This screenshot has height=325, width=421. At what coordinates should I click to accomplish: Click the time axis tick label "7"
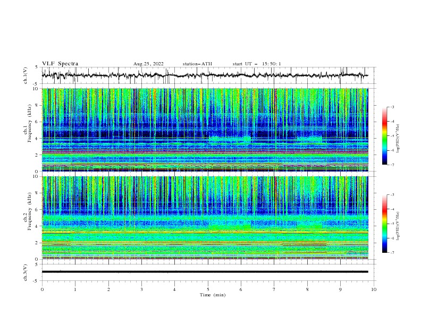(274, 289)
